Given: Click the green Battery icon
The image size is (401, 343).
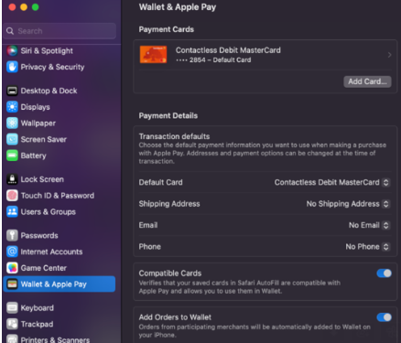Looking at the screenshot, I should click(x=12, y=155).
